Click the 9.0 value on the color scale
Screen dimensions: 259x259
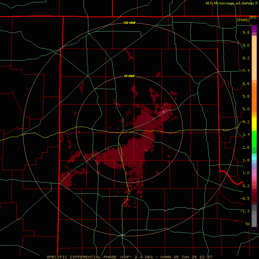246,45
